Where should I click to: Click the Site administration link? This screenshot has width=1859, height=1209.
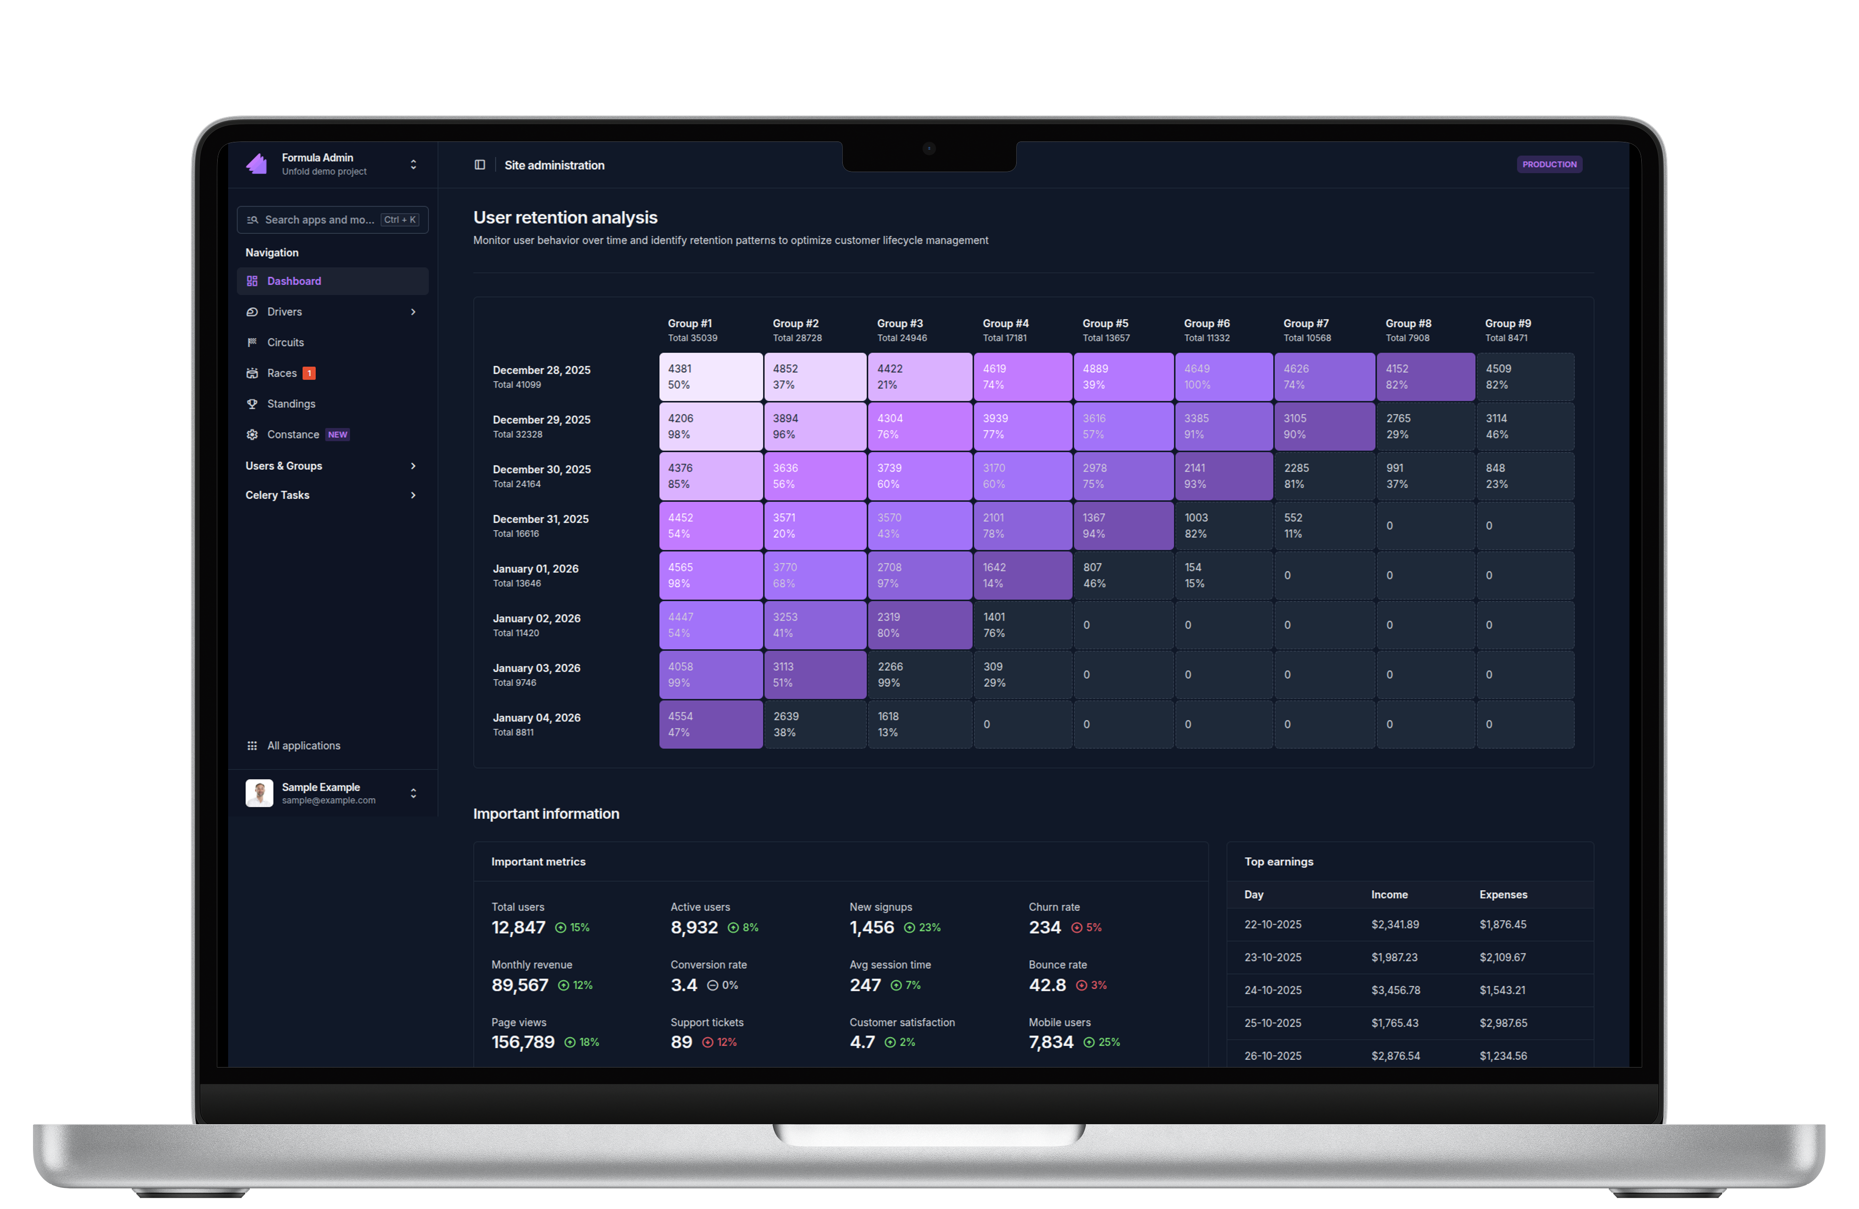tap(554, 165)
